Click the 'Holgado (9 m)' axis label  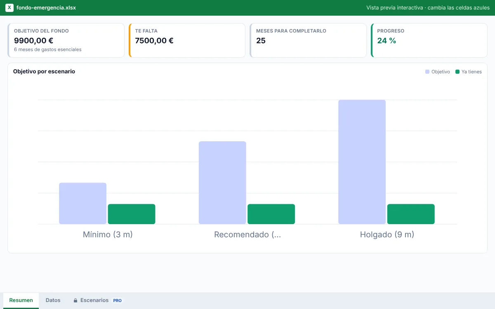[x=387, y=234]
